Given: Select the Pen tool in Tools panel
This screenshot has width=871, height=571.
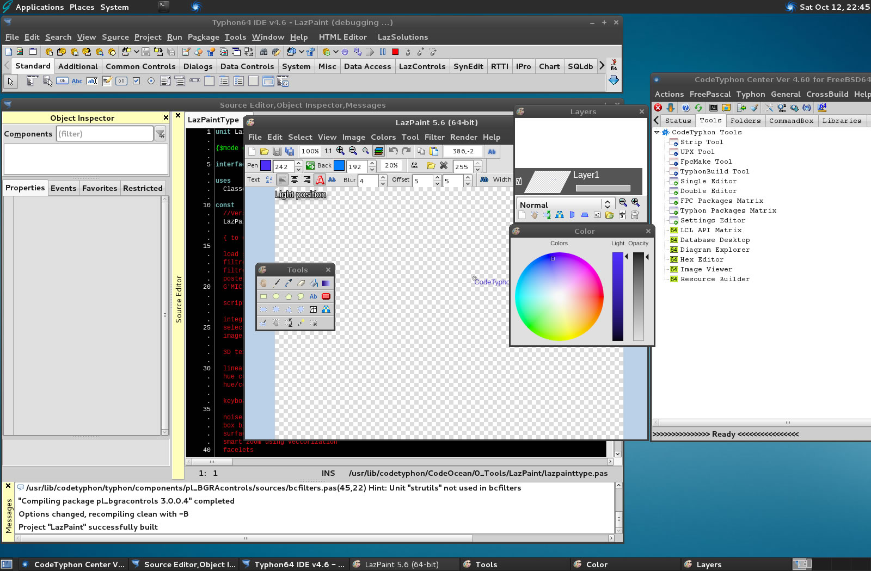Looking at the screenshot, I should point(276,283).
